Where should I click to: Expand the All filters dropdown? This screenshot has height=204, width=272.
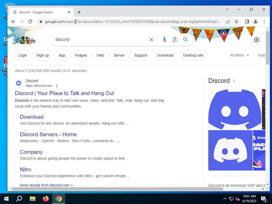(x=239, y=55)
